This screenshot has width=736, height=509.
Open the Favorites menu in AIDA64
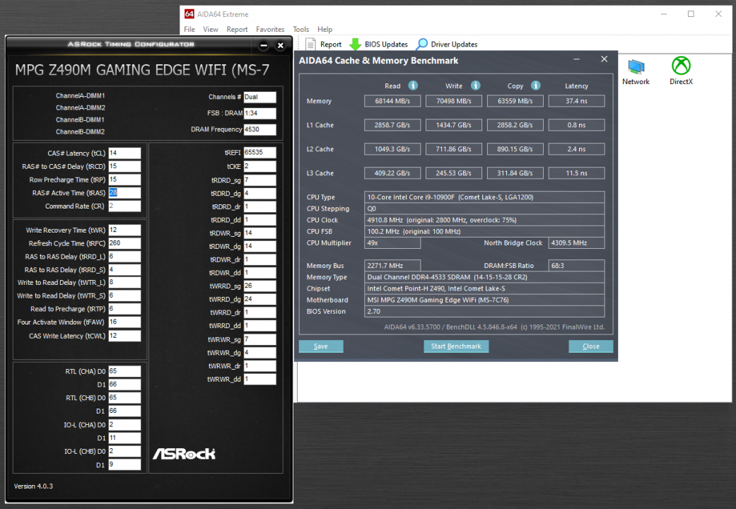[270, 29]
